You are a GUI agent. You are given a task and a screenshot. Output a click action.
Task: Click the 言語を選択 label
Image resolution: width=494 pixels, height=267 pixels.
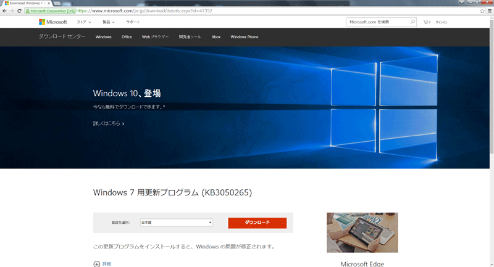(x=120, y=223)
